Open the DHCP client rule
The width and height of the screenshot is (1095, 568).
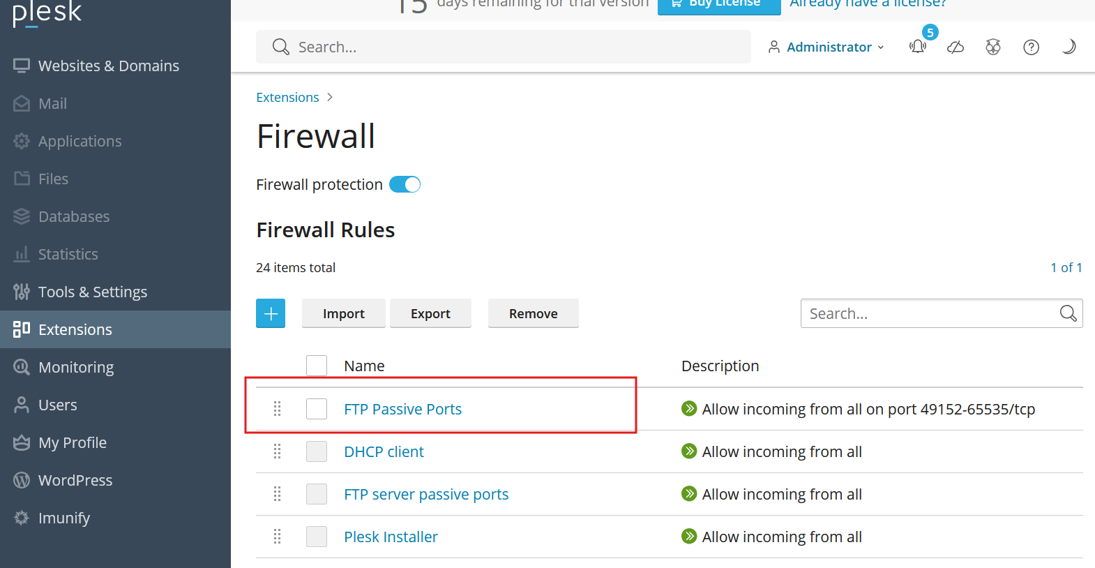click(x=384, y=451)
